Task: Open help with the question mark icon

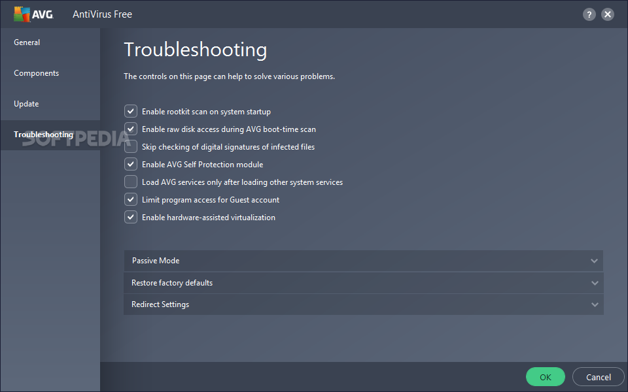Action: 589,14
